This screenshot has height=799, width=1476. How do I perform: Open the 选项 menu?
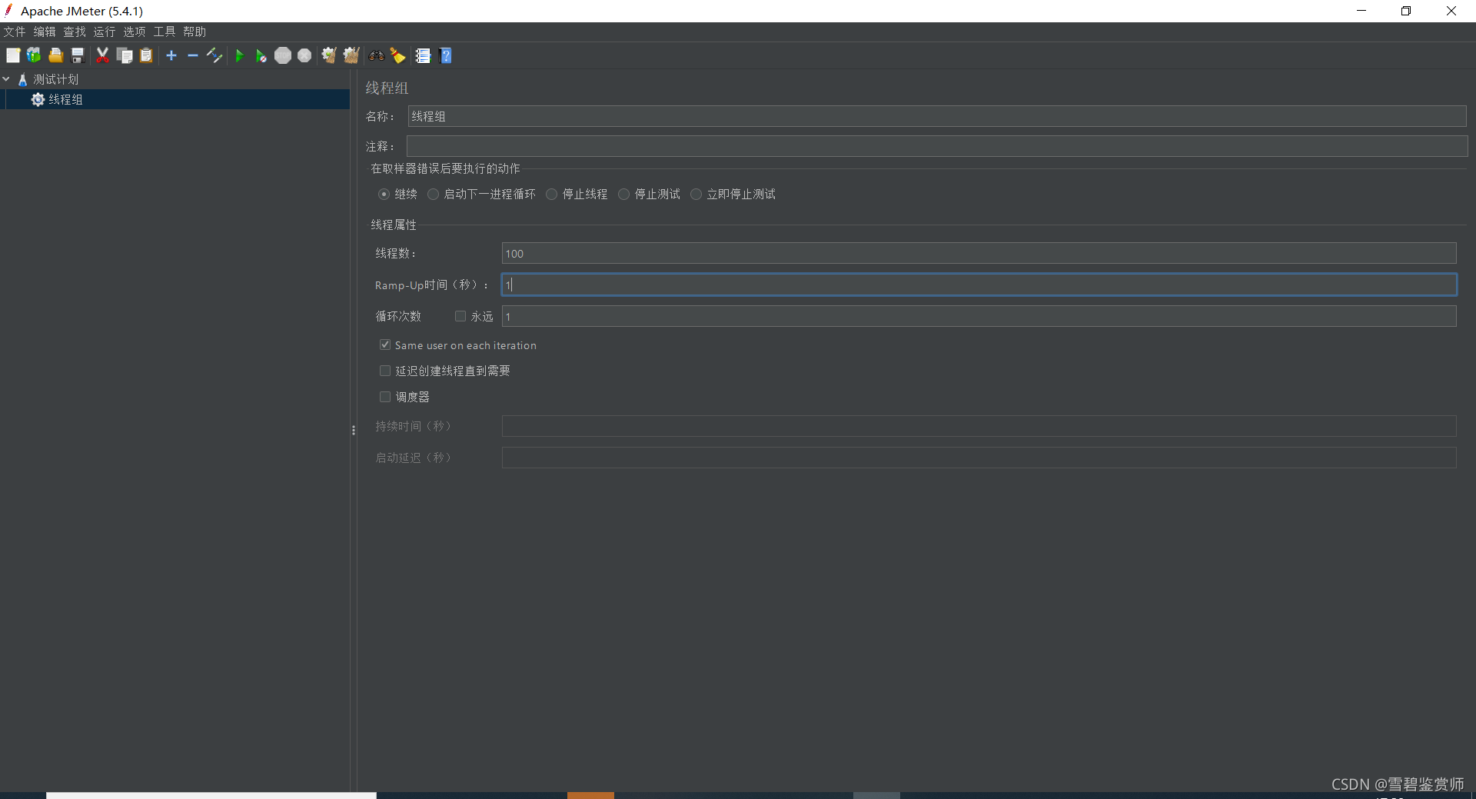pos(135,32)
